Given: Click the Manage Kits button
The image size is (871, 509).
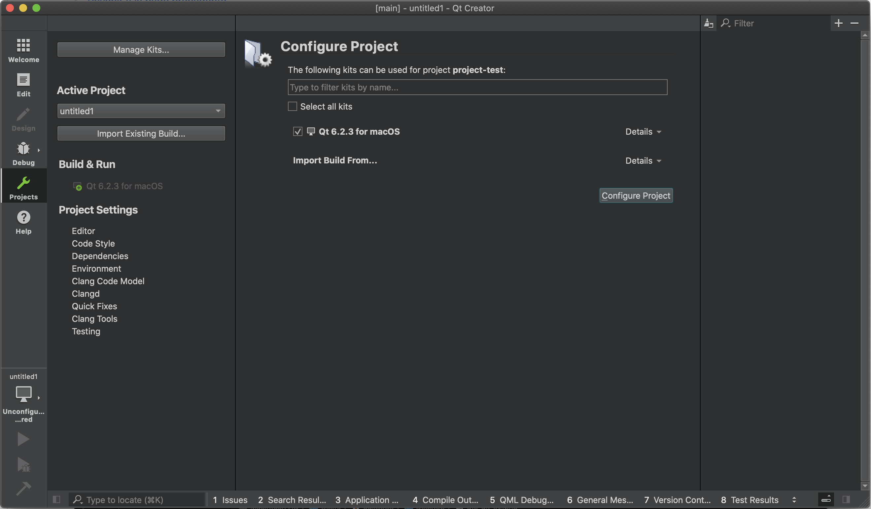Looking at the screenshot, I should click(x=141, y=49).
